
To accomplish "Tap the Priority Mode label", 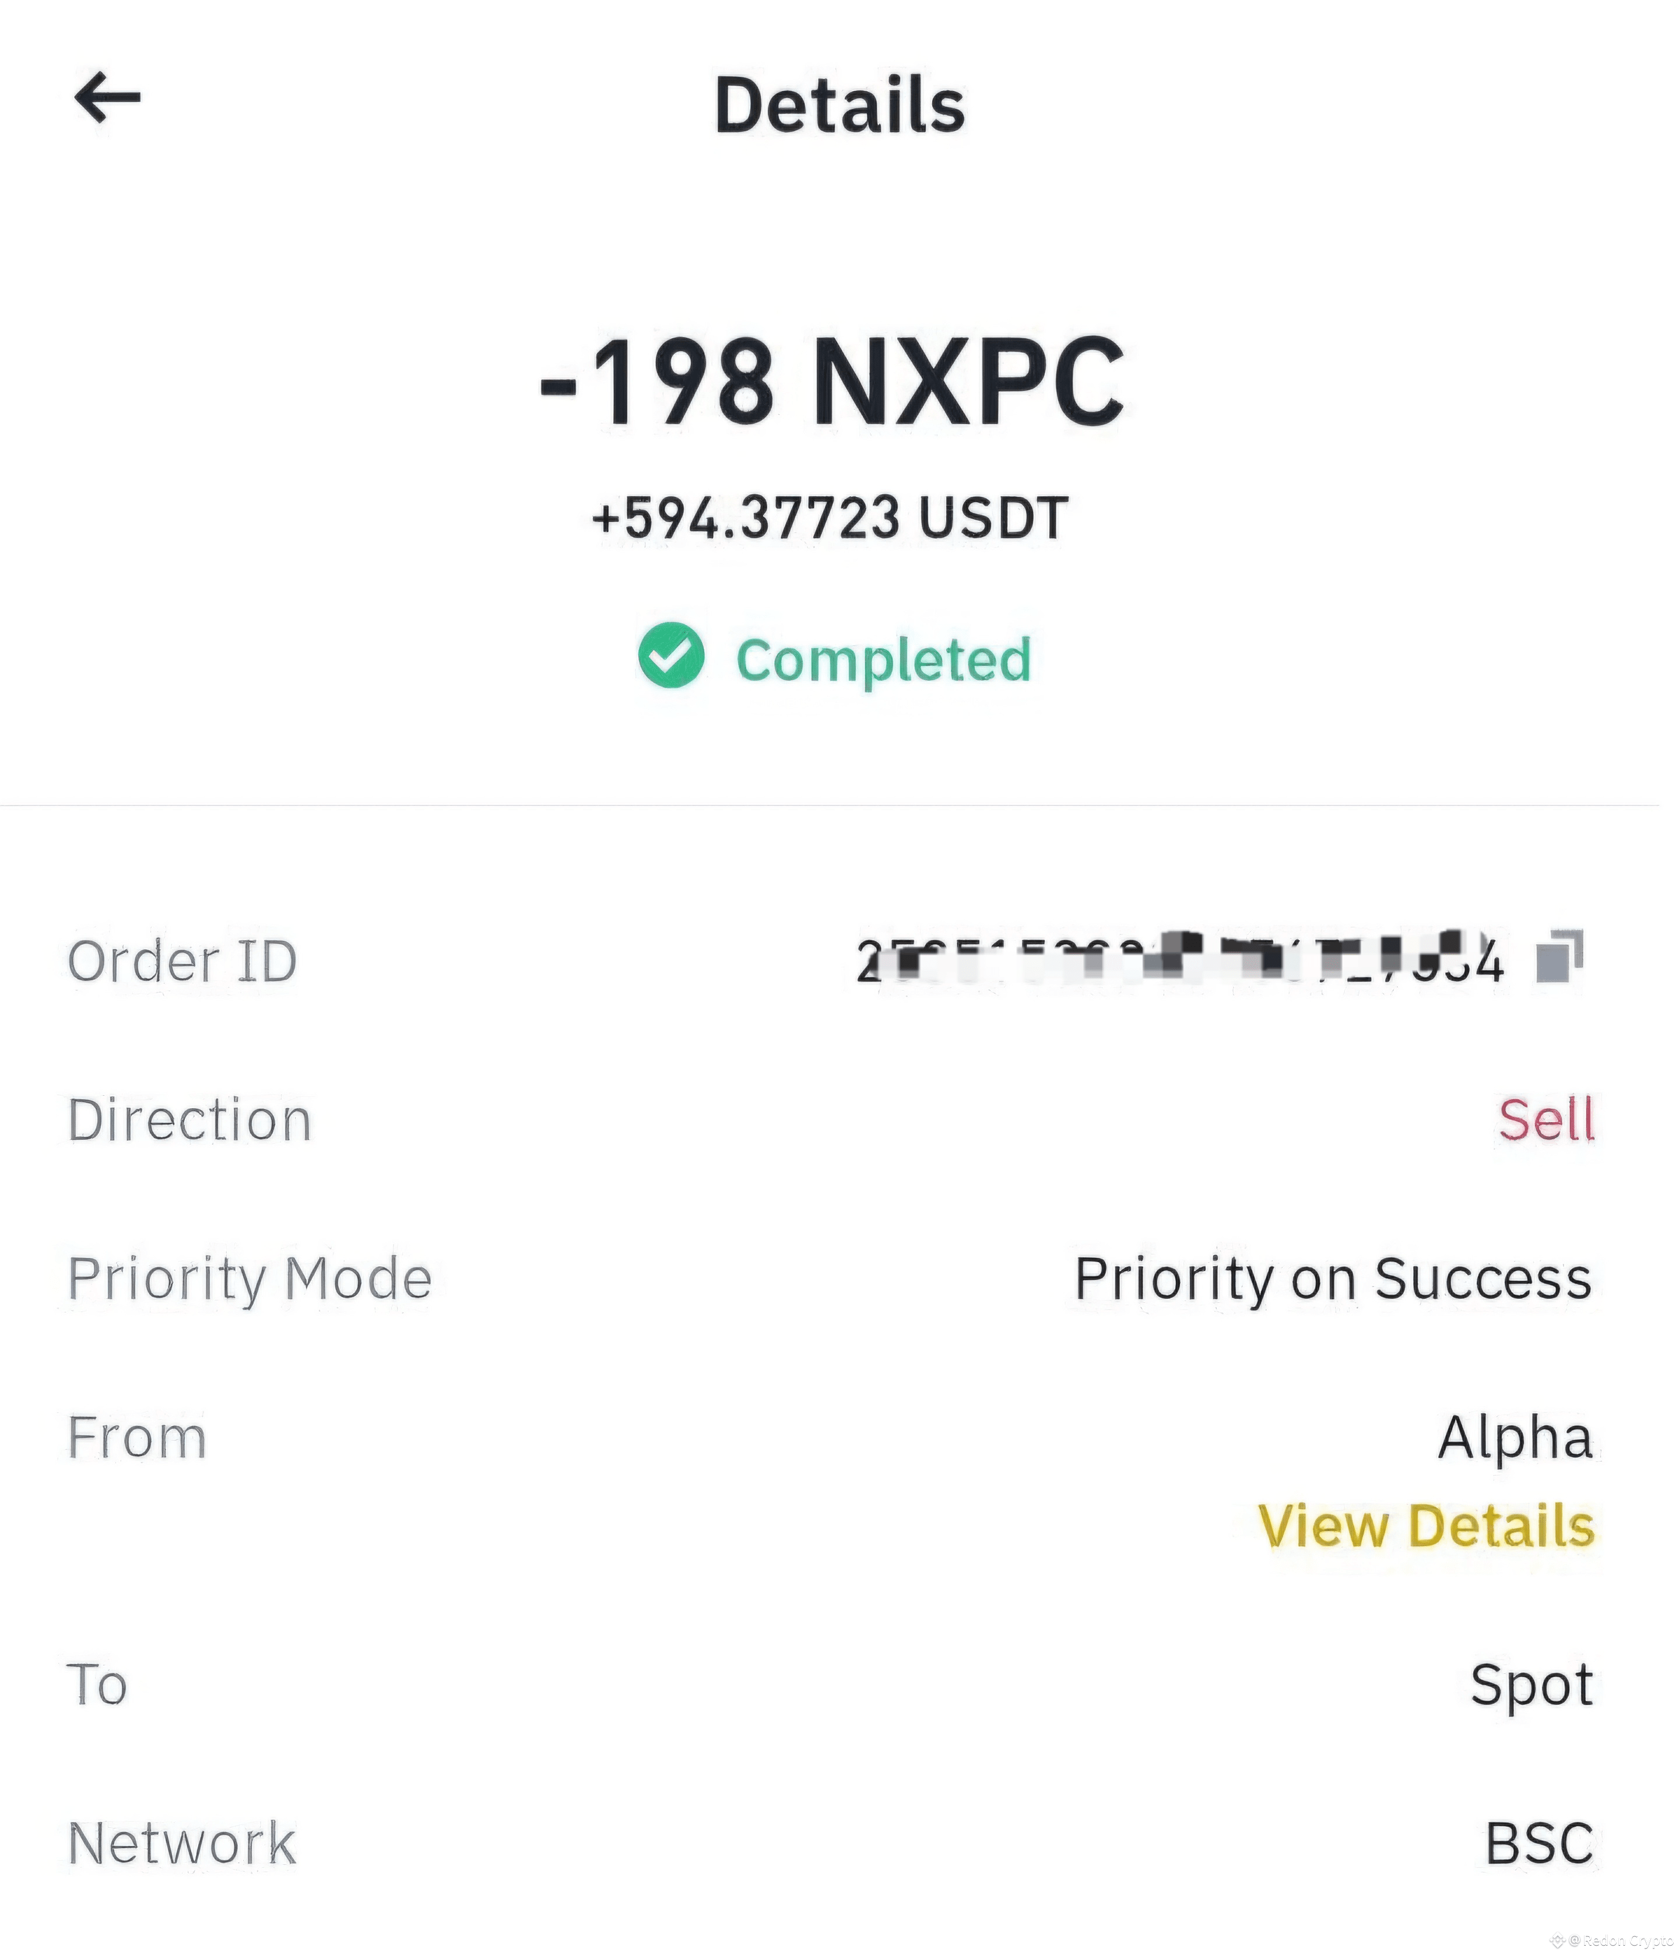I will (250, 1280).
